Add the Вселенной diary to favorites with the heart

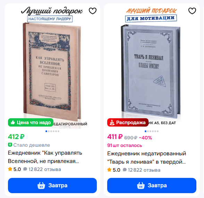(x=93, y=11)
